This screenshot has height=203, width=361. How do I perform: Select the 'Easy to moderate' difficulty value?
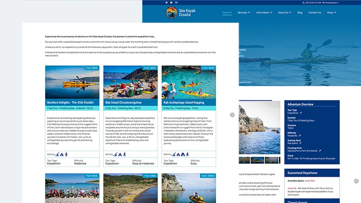[x=143, y=163]
